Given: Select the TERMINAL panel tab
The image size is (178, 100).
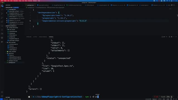Looking at the screenshot, I should click(51, 37).
